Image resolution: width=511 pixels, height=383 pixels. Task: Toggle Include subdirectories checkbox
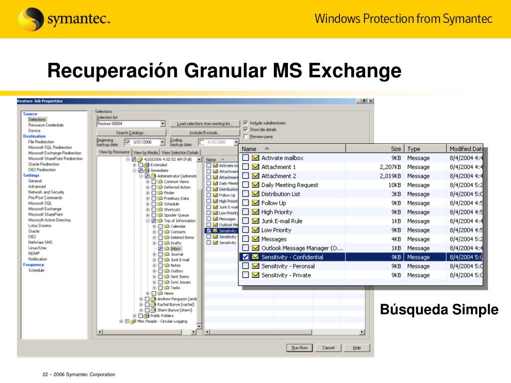pos(246,123)
